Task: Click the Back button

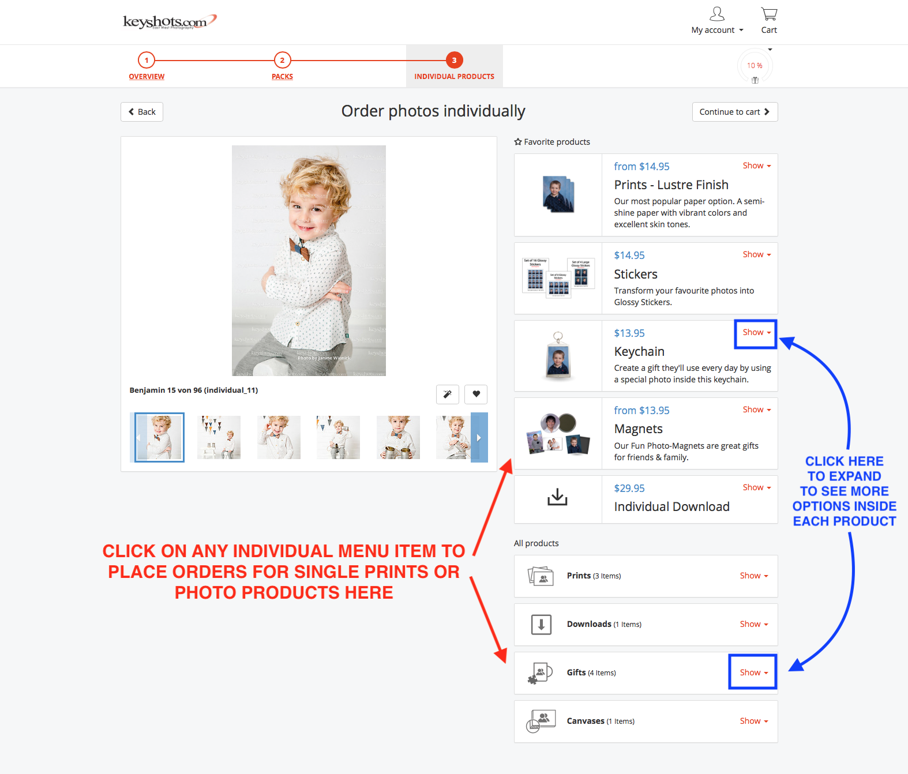Action: 142,112
